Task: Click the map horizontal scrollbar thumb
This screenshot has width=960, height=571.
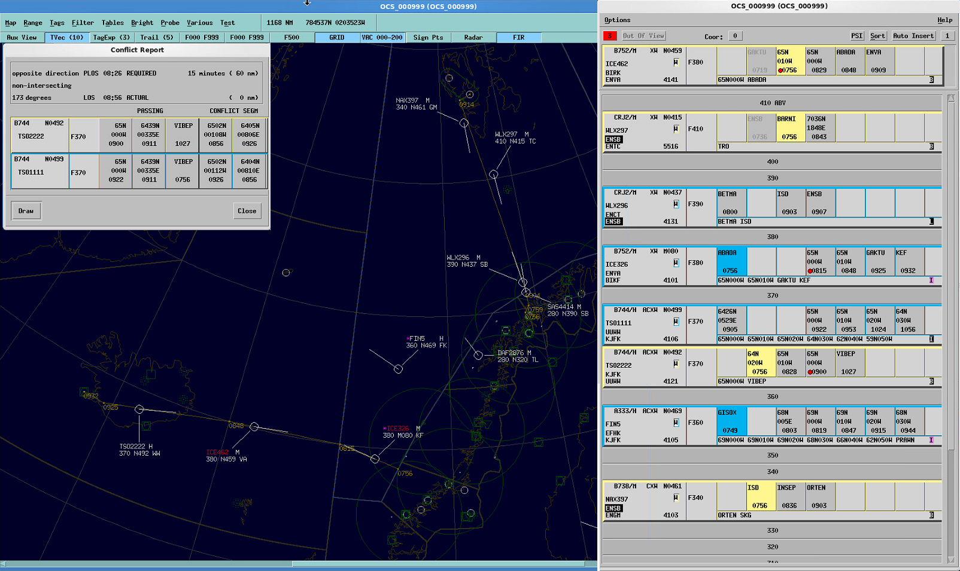Action: [438, 564]
